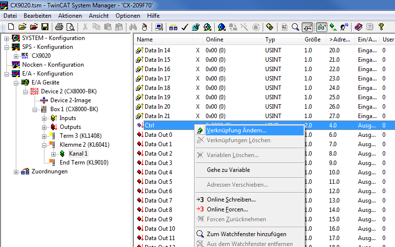Collapse Klemme 2 (KL6041) node

44,145
